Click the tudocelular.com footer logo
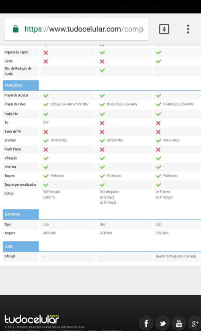The height and width of the screenshot is (331, 201). click(x=32, y=319)
